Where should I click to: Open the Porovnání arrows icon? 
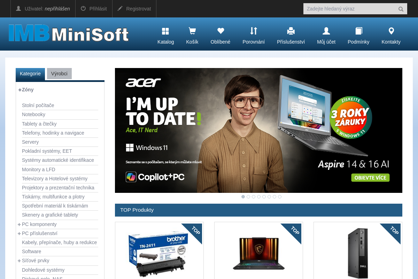point(254,31)
